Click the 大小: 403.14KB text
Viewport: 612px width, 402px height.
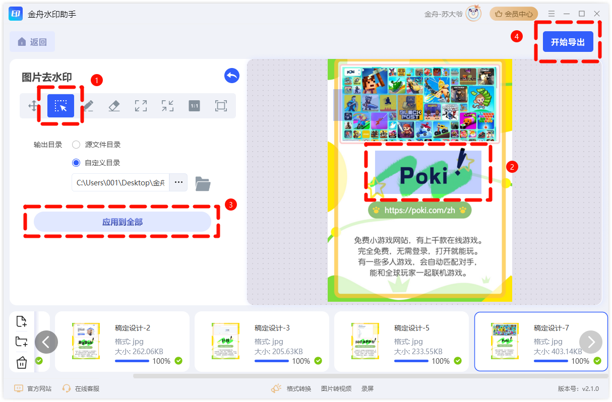pyautogui.click(x=558, y=351)
